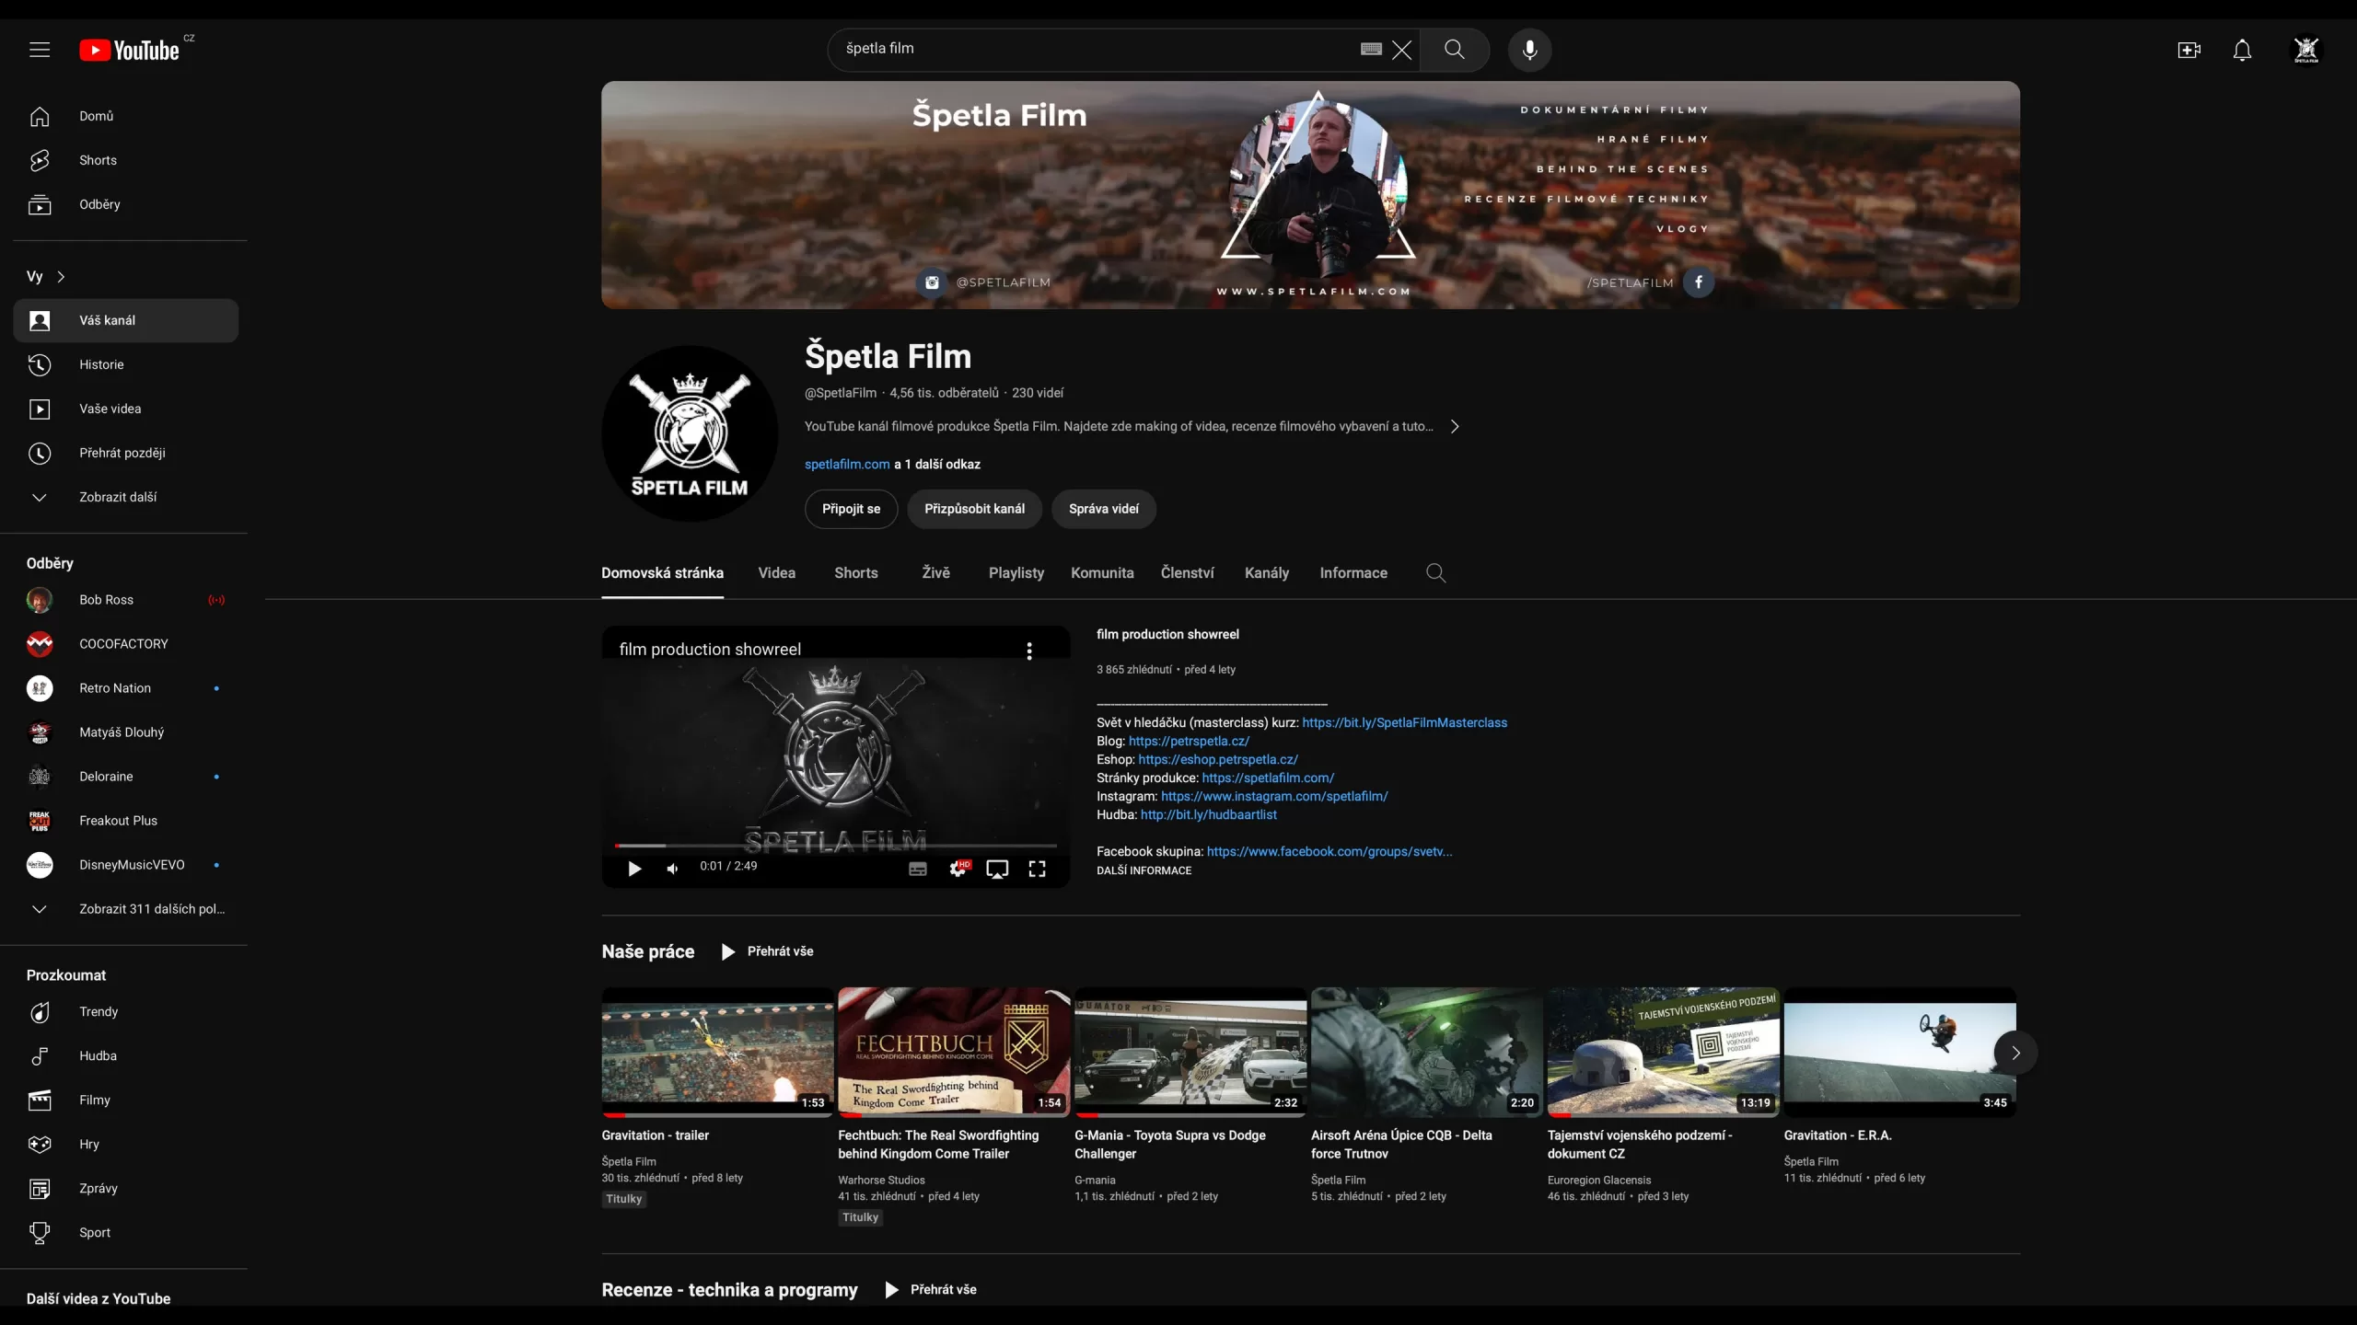Open Deloraine subscription

tap(126, 777)
